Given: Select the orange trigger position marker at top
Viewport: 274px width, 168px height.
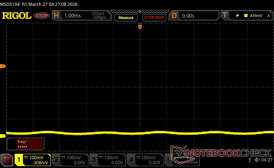Looking at the screenshot, I should tap(140, 27).
